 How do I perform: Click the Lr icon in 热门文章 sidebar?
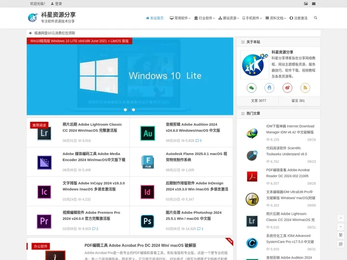click(252, 221)
